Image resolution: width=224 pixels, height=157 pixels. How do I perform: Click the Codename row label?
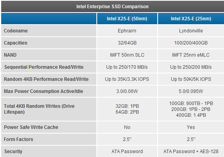(16, 31)
